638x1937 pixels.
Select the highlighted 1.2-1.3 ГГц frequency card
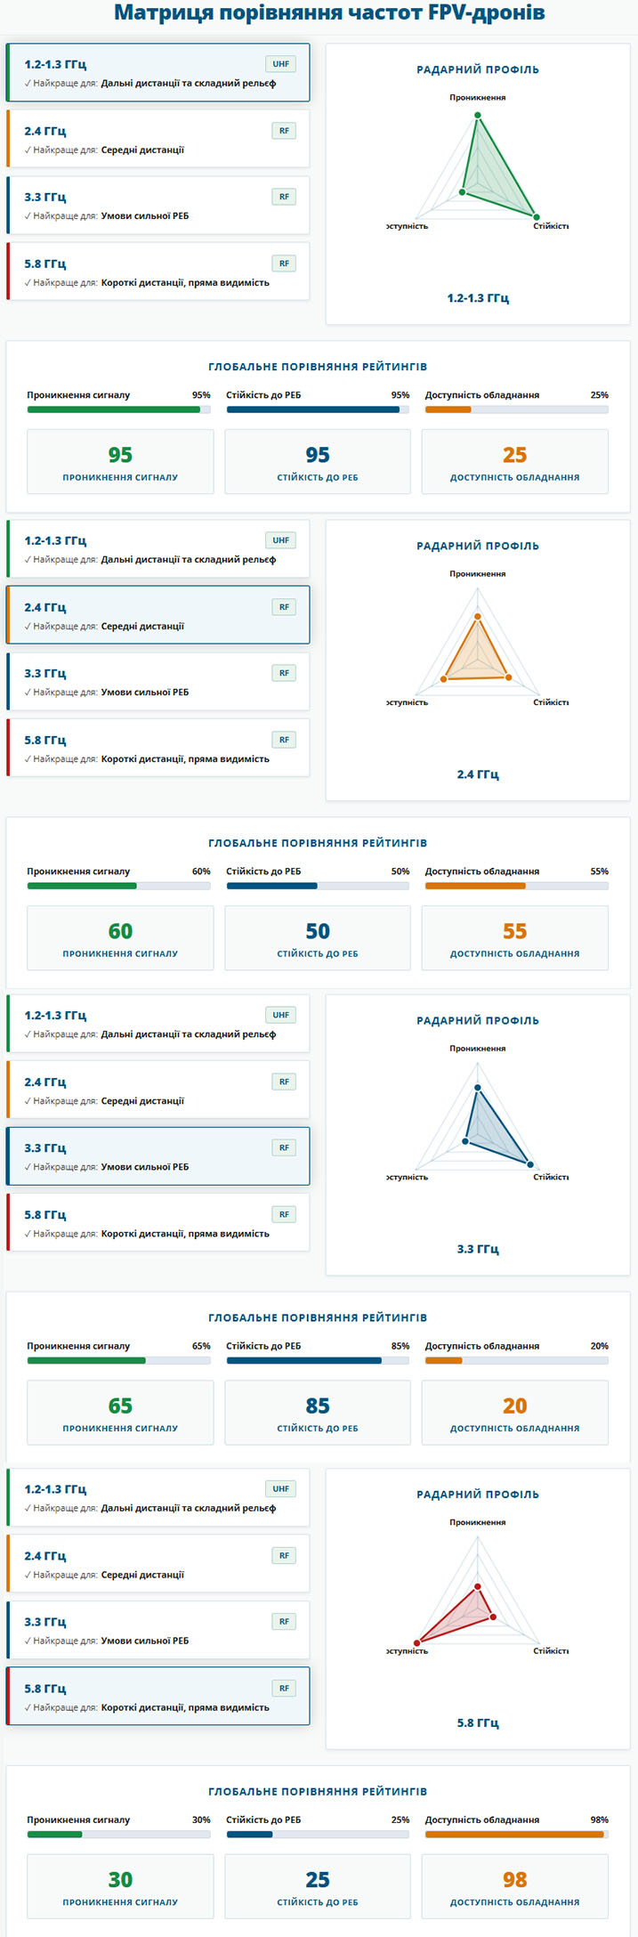(x=158, y=72)
